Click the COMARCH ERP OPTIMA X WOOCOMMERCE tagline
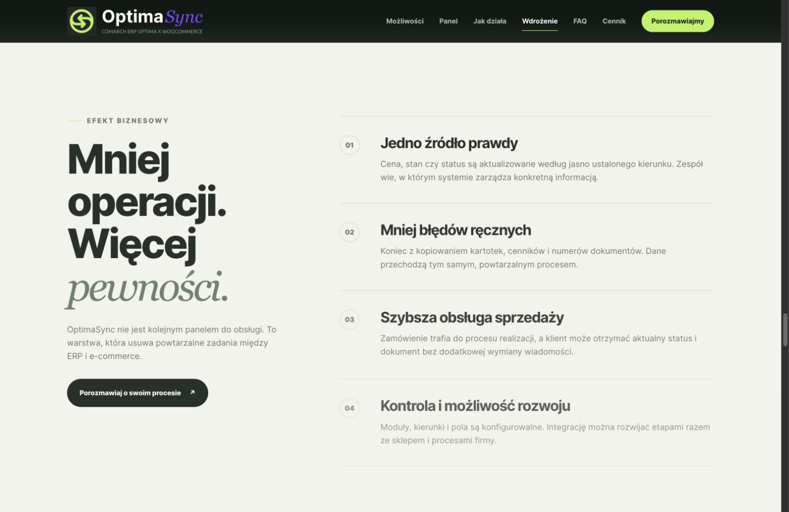789x512 pixels. [152, 32]
